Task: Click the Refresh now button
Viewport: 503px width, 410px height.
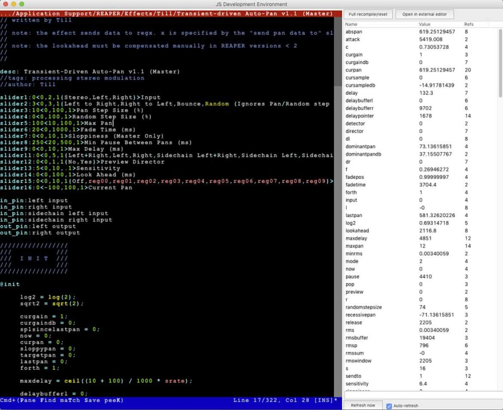Action: (363, 405)
